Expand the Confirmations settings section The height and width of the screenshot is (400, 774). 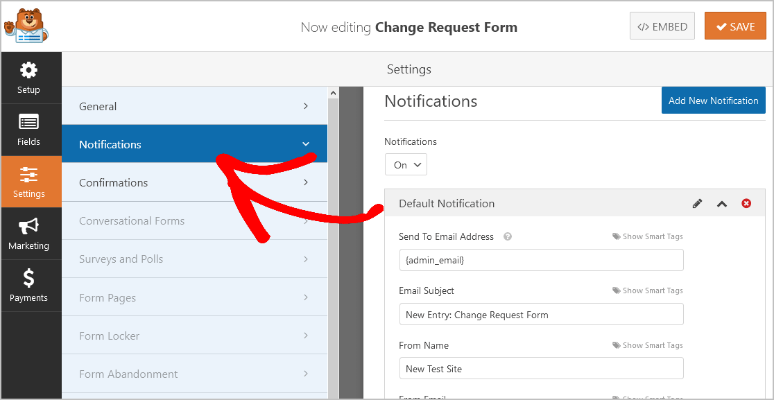pos(194,182)
